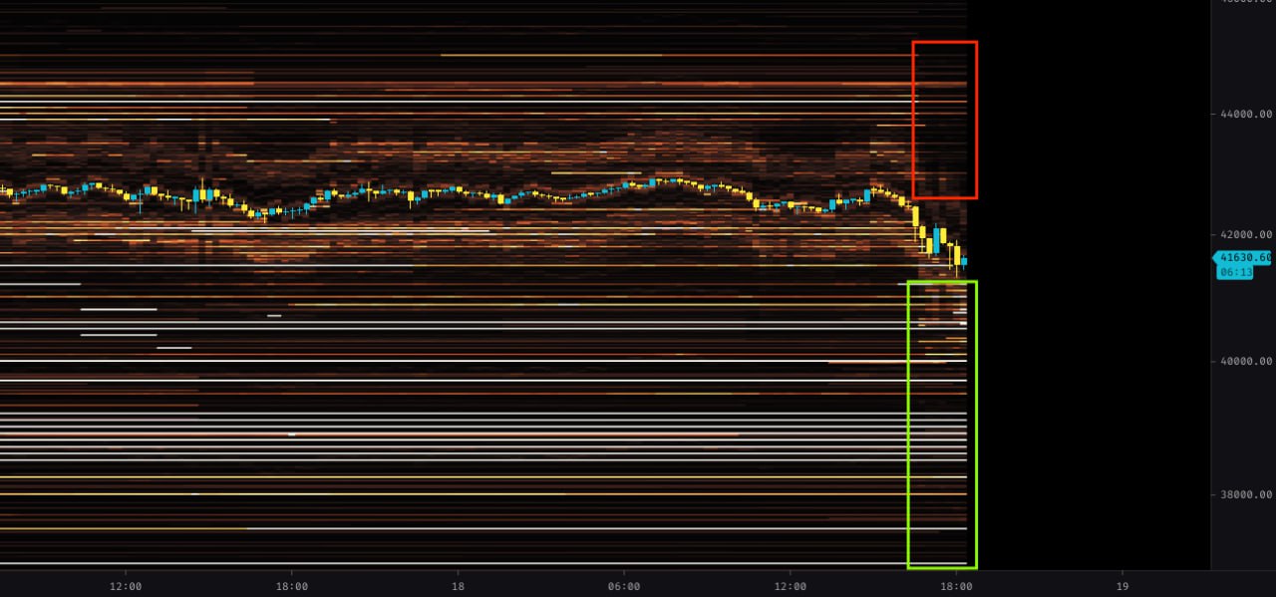Click the 18:00 label before date 18

tap(291, 586)
